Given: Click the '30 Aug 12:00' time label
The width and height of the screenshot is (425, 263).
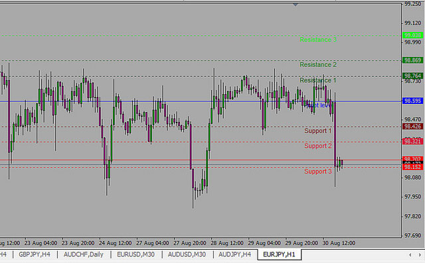Looking at the screenshot, I should click(x=339, y=243).
